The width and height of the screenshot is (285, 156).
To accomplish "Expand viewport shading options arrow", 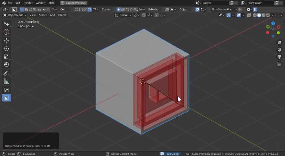I will click(x=272, y=15).
